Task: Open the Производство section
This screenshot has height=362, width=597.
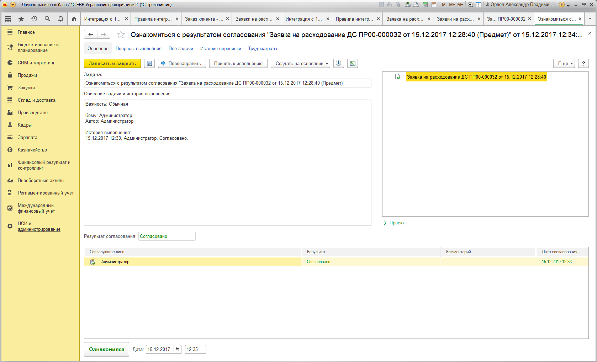Action: tap(33, 112)
